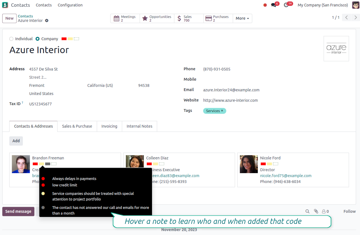Open nicole.ford75@example.com email link

coord(286,176)
